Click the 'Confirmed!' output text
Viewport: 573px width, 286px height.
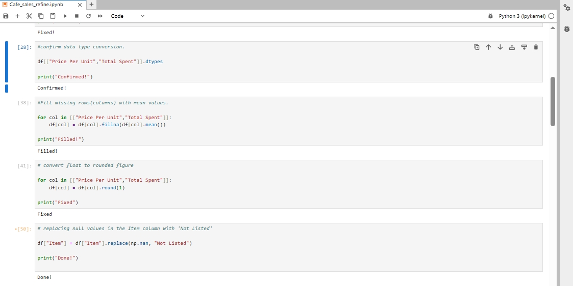click(x=52, y=88)
